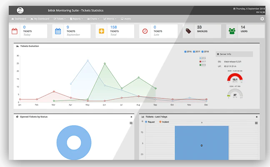Close the Tickets Last 7 days panel
Viewport: 270px width, 167px height.
[x=257, y=117]
